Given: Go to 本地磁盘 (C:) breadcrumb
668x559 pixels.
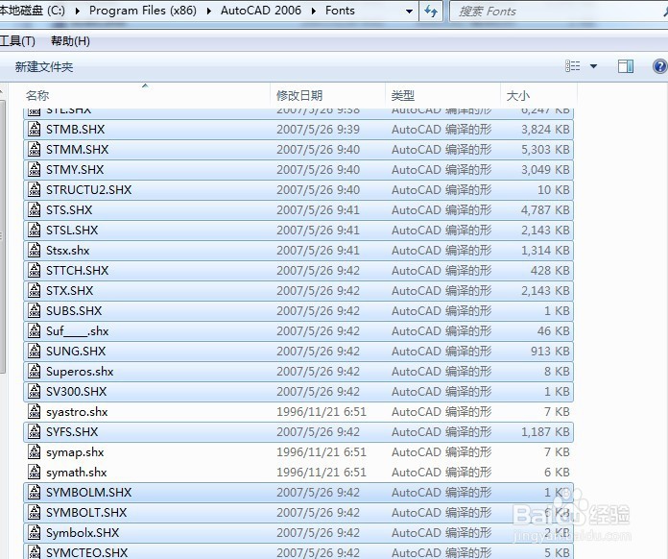Looking at the screenshot, I should (33, 11).
